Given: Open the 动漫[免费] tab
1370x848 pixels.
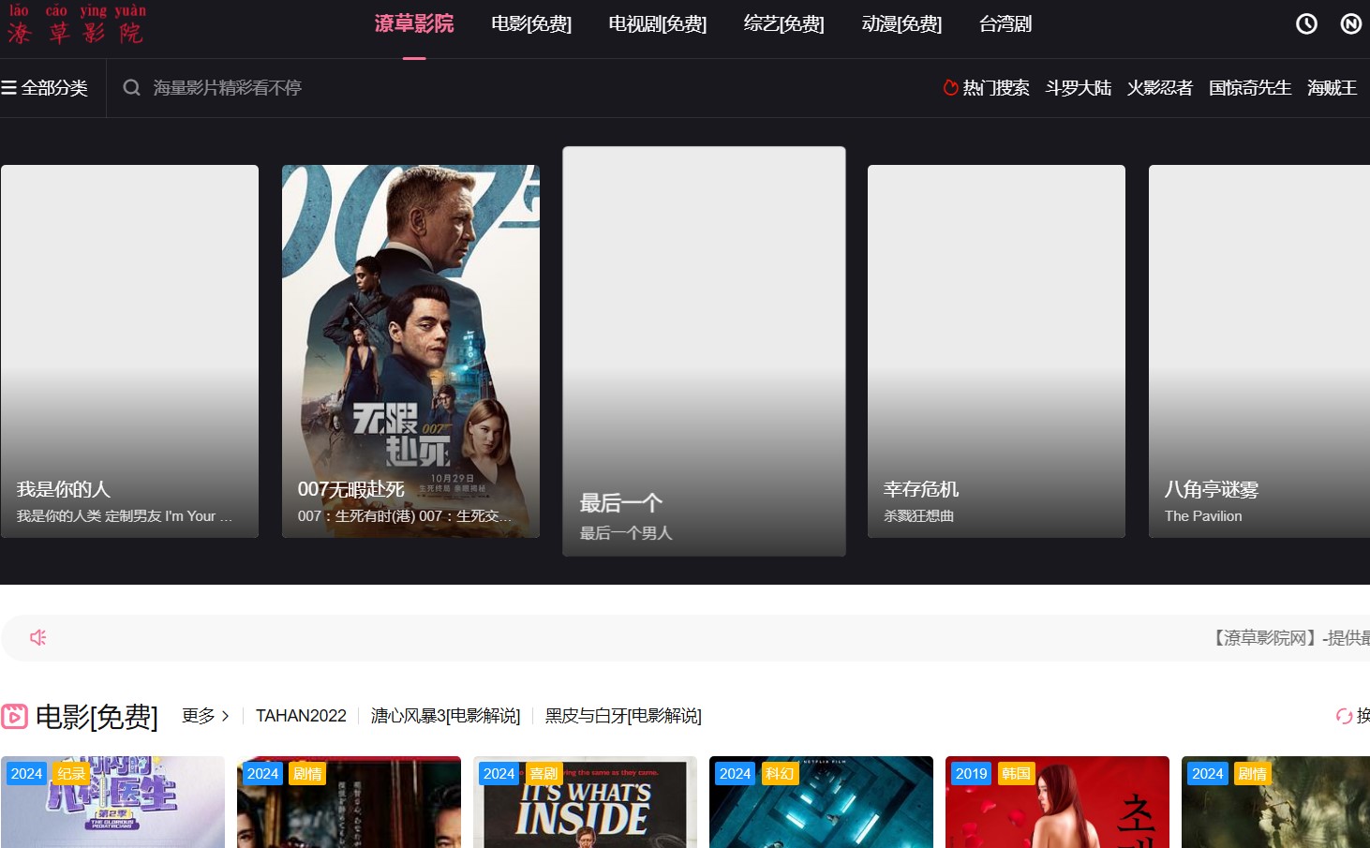Looking at the screenshot, I should pos(901,24).
